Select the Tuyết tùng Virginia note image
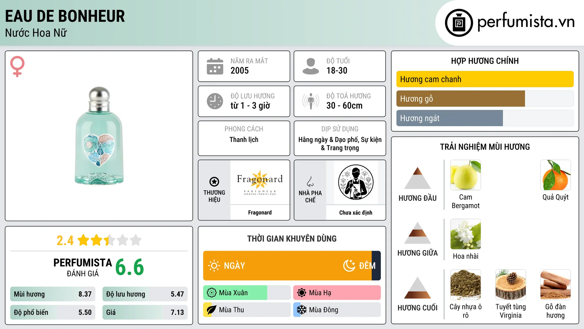 [511, 285]
